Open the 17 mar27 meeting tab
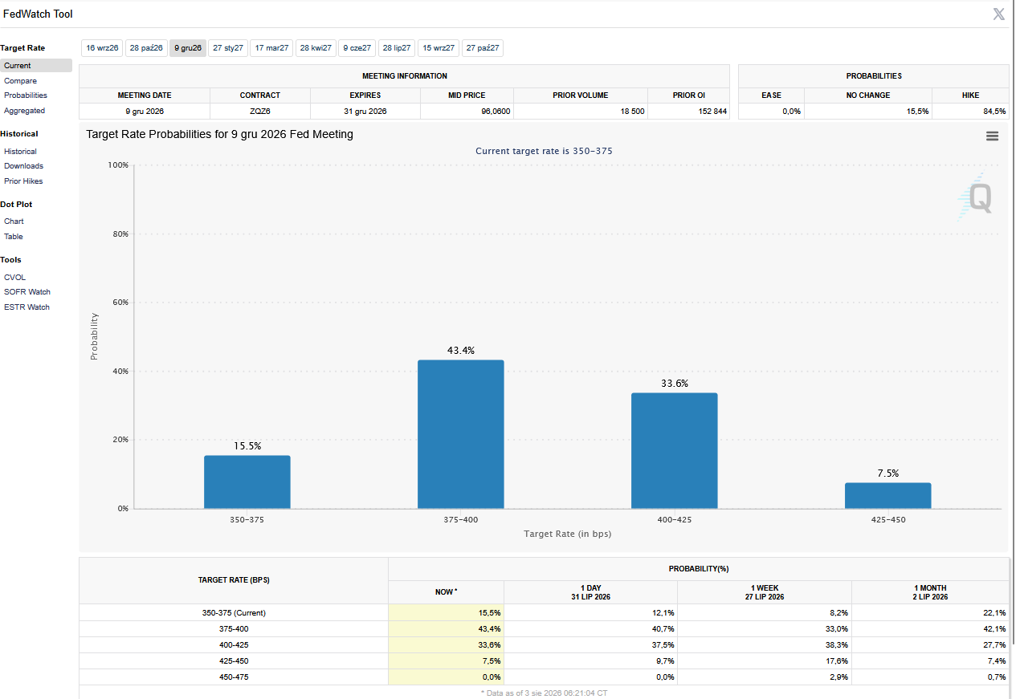 271,48
